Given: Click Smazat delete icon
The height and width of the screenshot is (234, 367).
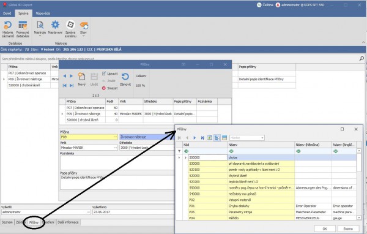Looking at the screenshot, I should (x=104, y=88).
